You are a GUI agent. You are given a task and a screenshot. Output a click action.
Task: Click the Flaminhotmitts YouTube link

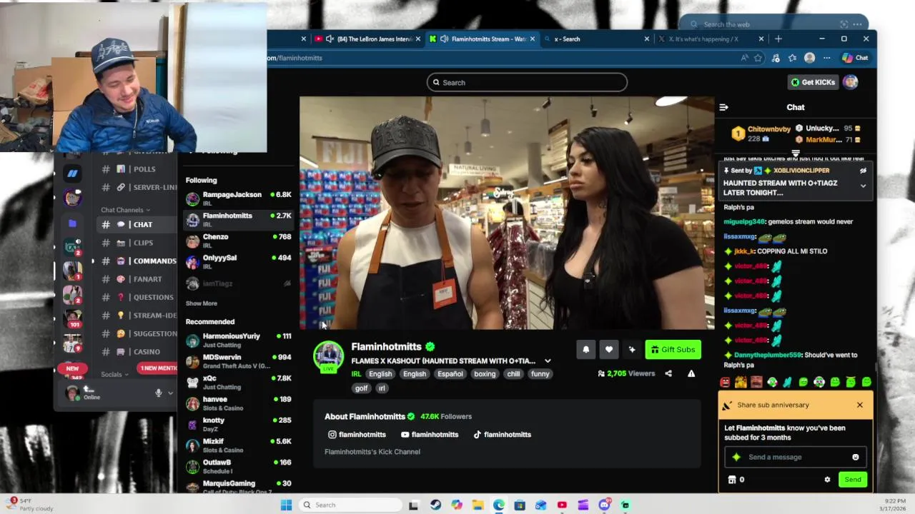point(430,434)
